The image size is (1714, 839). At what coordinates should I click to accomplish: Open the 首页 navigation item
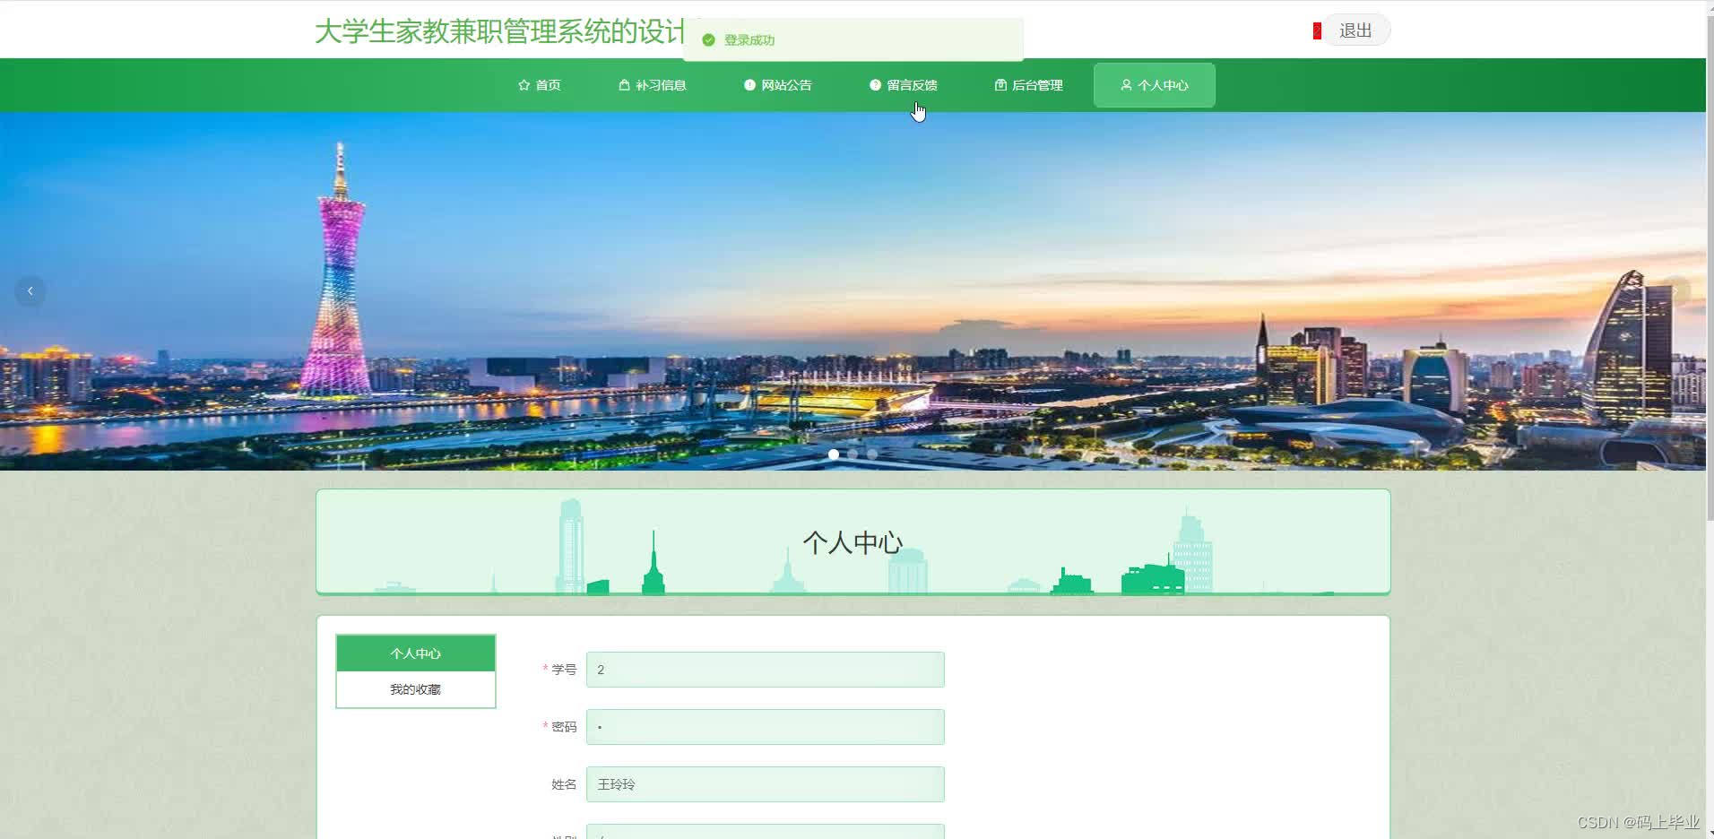tap(547, 84)
